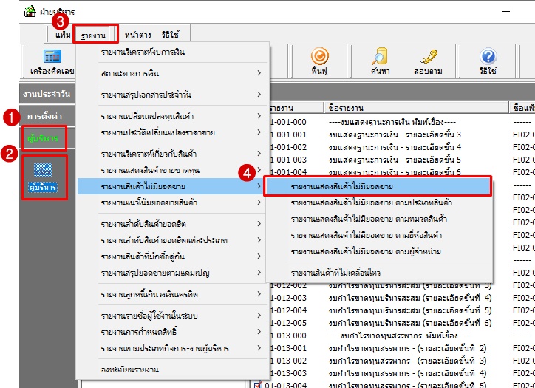Open the หน้าต่าง menu
The image size is (535, 388).
pos(138,35)
